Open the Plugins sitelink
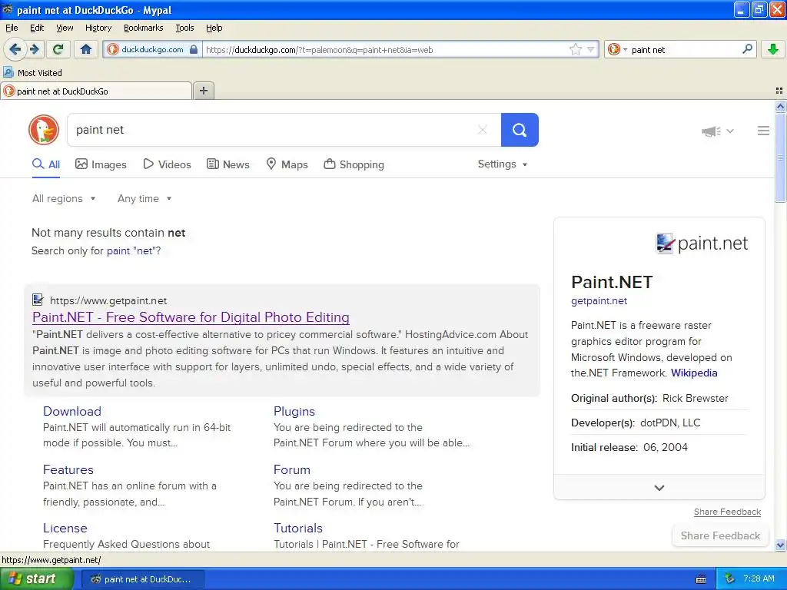 pos(294,412)
